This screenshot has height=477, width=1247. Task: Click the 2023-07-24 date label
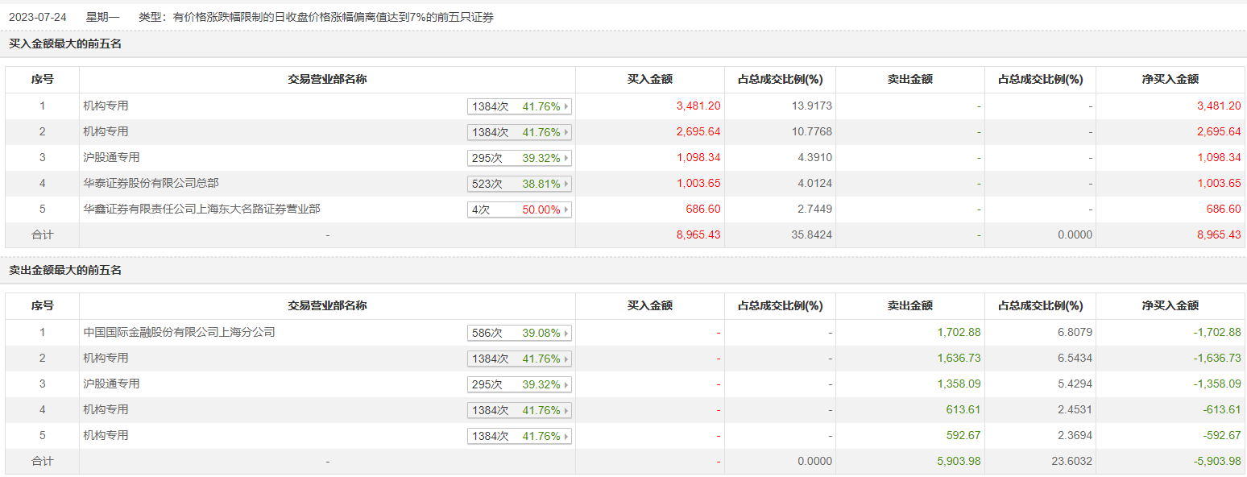[36, 16]
